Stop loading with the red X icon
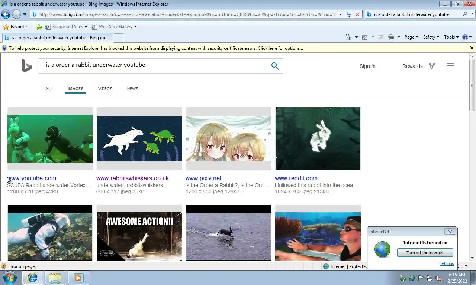 pos(357,14)
